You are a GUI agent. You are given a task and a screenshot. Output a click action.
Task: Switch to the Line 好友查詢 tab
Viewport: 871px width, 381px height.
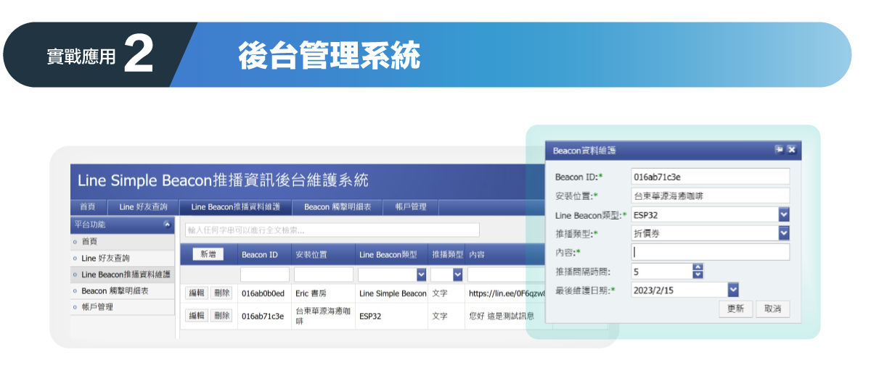(143, 207)
